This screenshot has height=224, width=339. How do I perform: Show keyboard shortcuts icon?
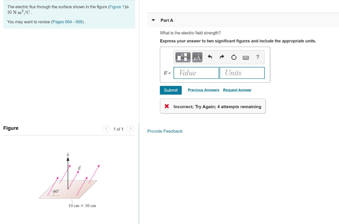coord(246,58)
